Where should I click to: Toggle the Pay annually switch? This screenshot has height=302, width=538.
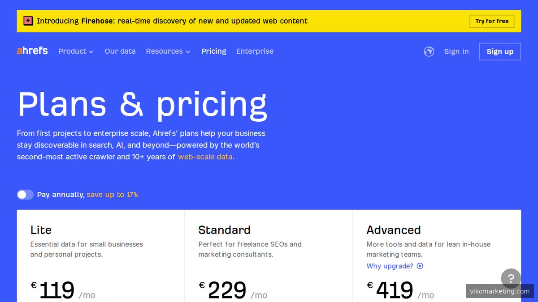[25, 195]
